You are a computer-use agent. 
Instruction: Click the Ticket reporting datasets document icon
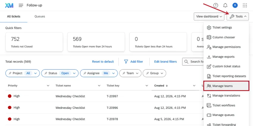[209, 76]
